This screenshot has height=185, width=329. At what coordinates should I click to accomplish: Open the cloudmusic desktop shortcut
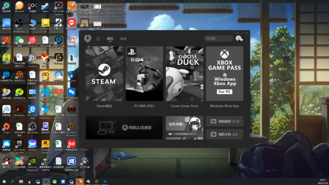click(32, 42)
